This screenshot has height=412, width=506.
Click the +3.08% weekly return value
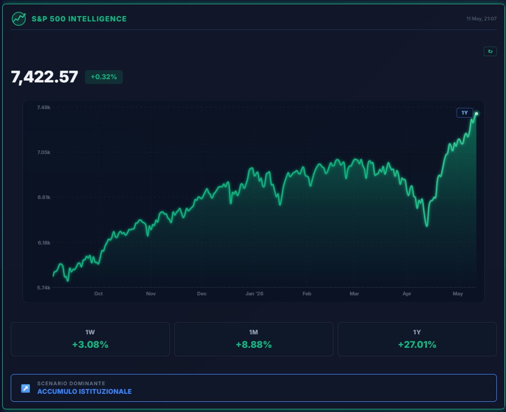90,345
